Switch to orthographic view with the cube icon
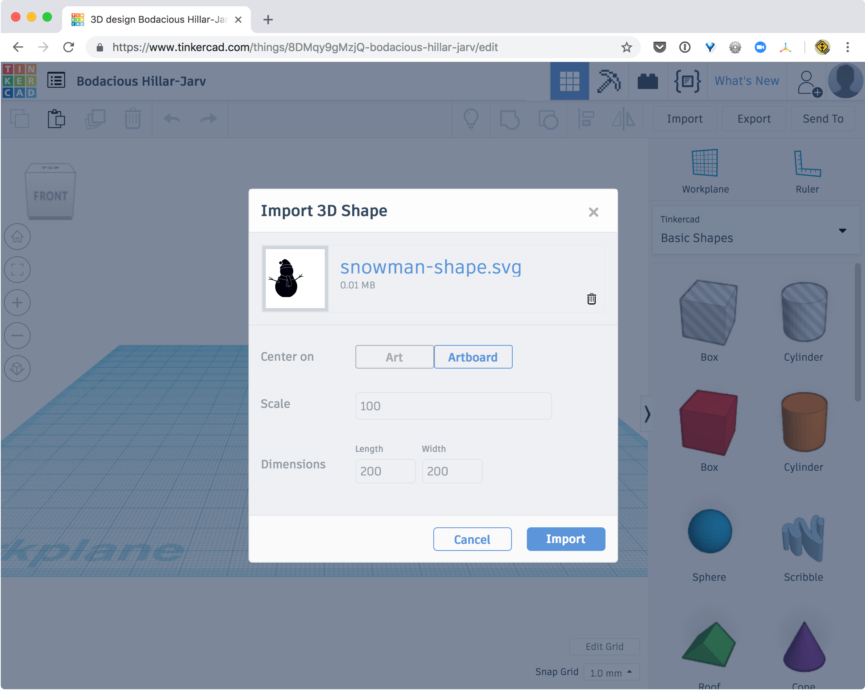Viewport: 865px width, 690px height. 17,369
